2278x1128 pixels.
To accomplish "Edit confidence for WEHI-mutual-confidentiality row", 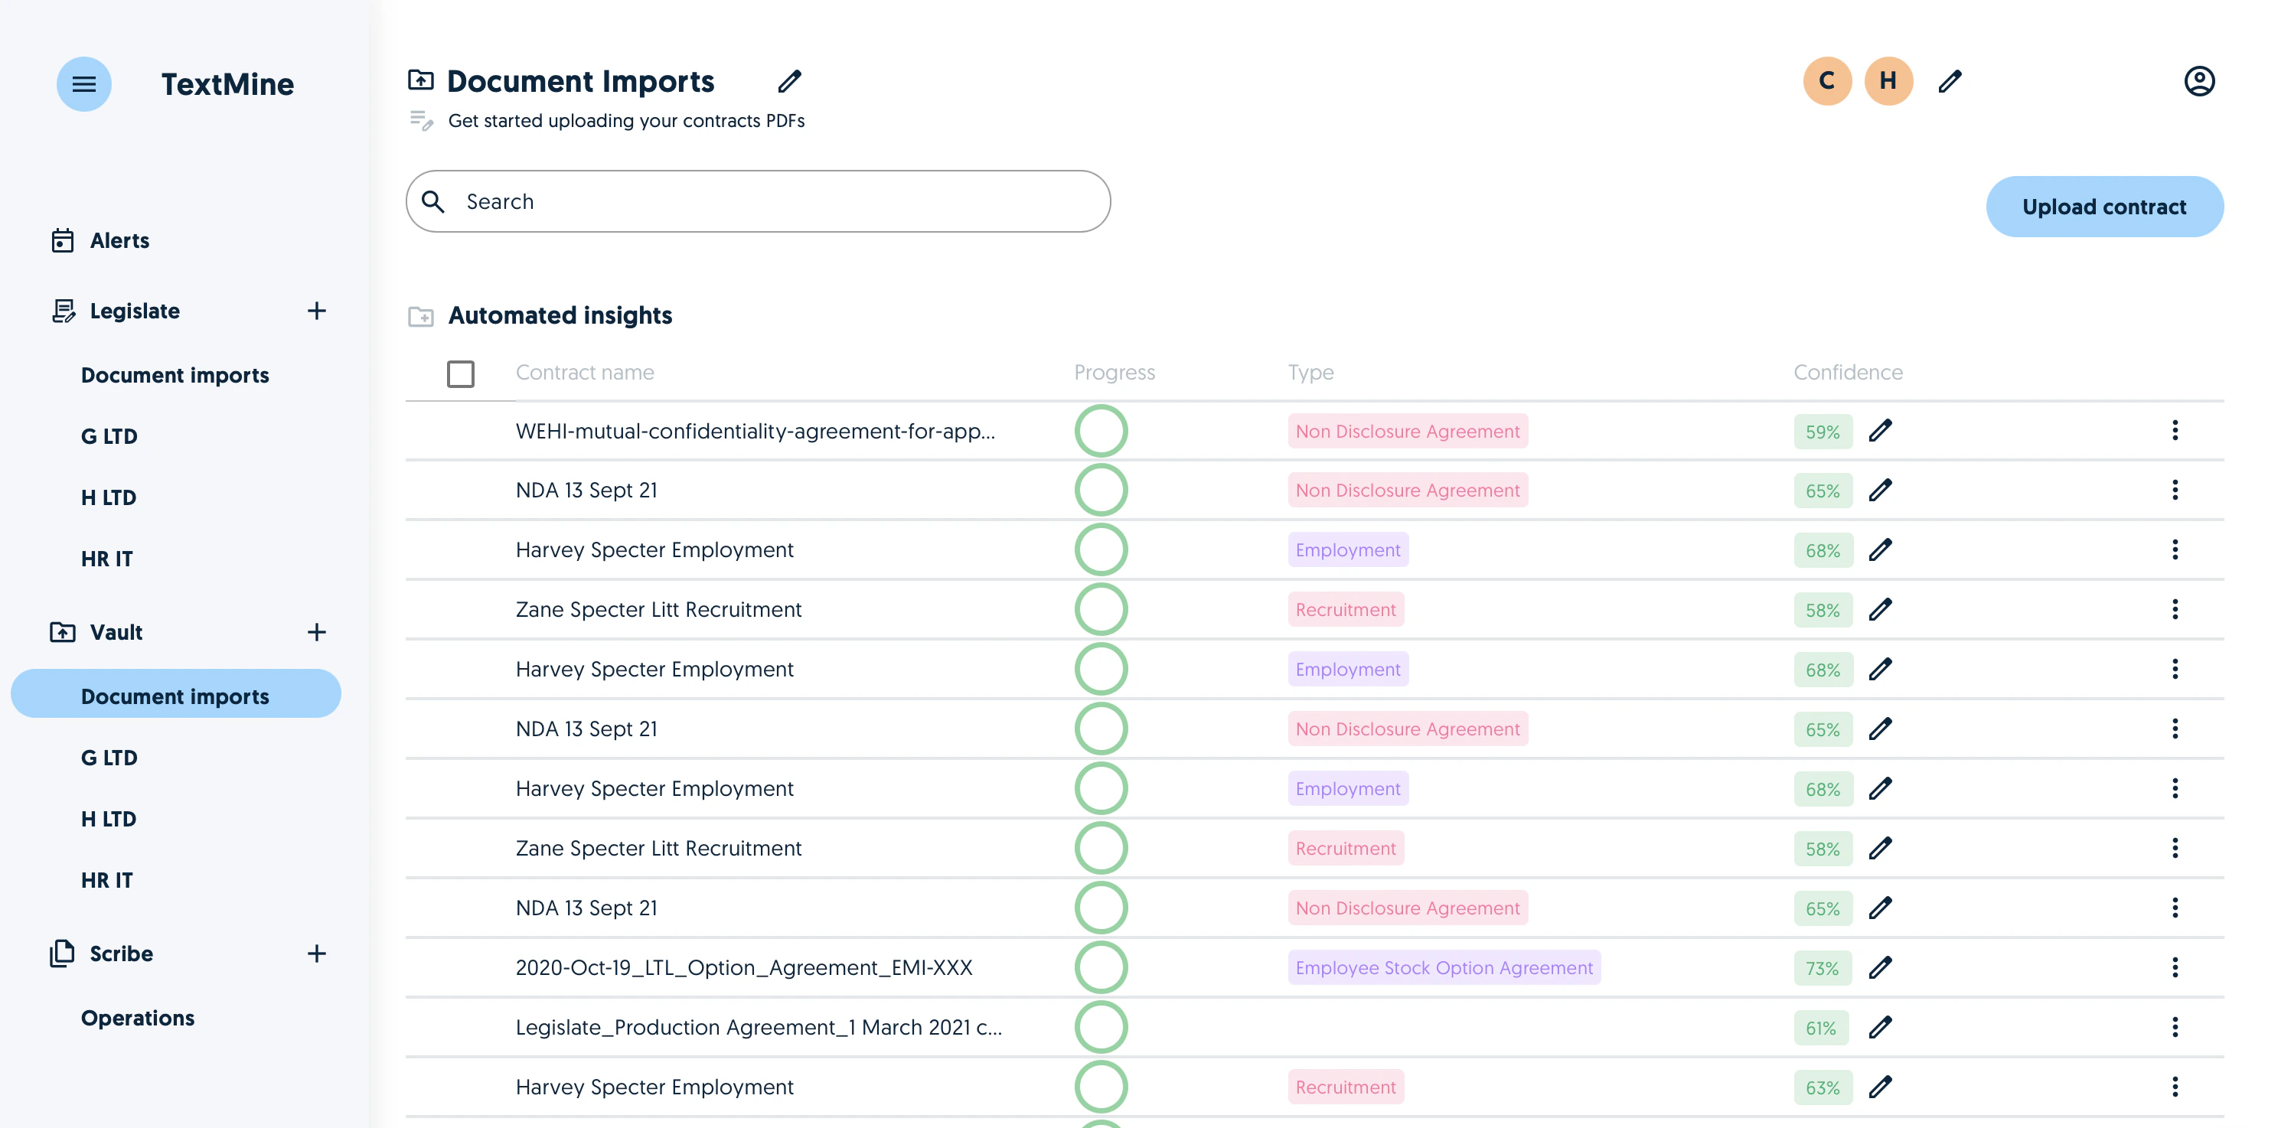I will point(1880,431).
